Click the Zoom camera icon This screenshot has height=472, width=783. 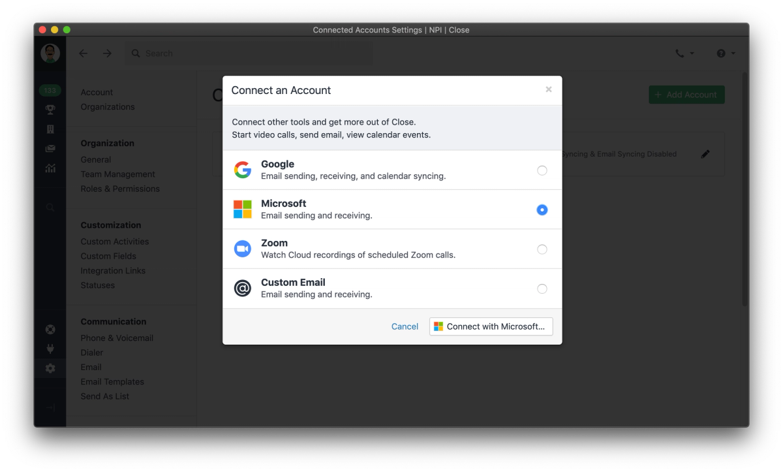pyautogui.click(x=243, y=249)
